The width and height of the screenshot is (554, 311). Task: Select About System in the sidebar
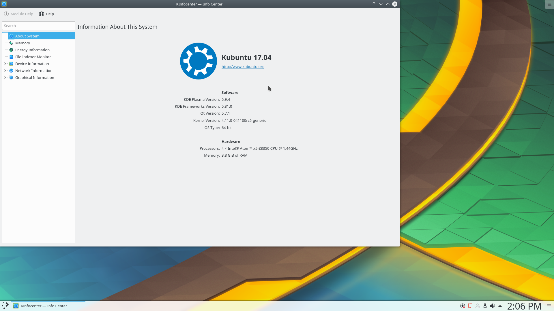point(42,36)
